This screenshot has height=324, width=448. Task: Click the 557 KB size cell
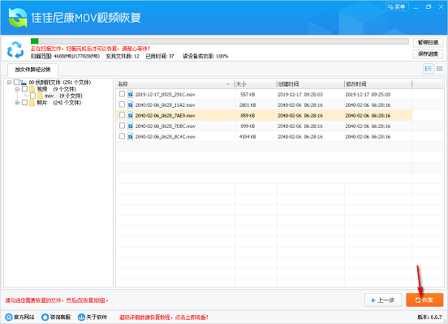(248, 95)
